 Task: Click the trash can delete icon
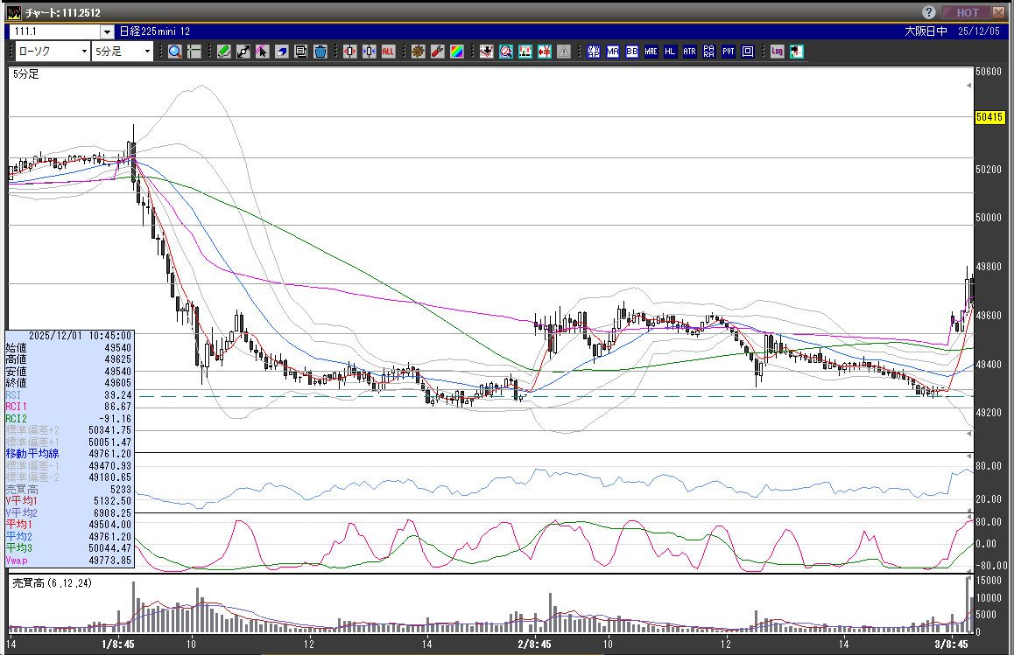[320, 52]
